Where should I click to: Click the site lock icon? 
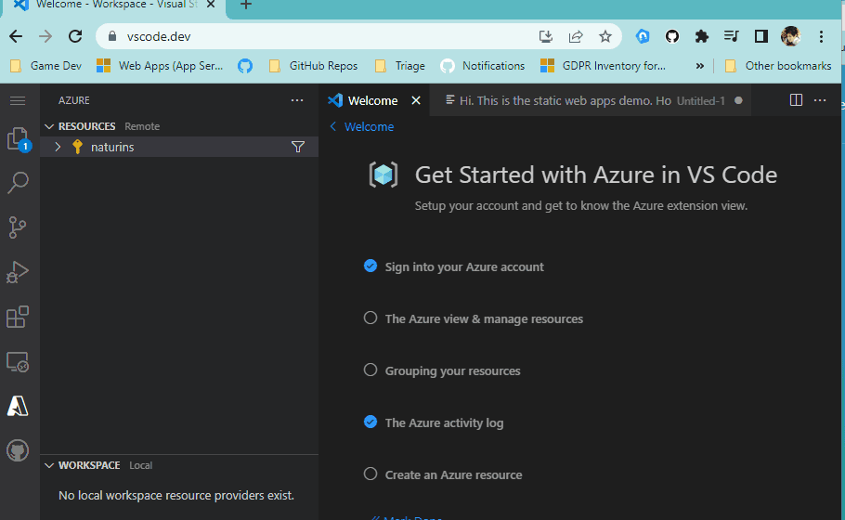coord(112,36)
